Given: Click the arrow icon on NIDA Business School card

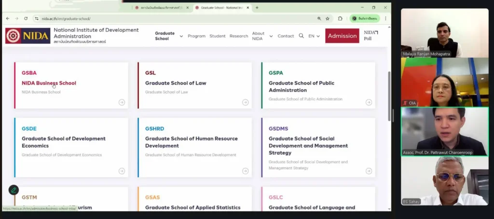Looking at the screenshot, I should (122, 102).
